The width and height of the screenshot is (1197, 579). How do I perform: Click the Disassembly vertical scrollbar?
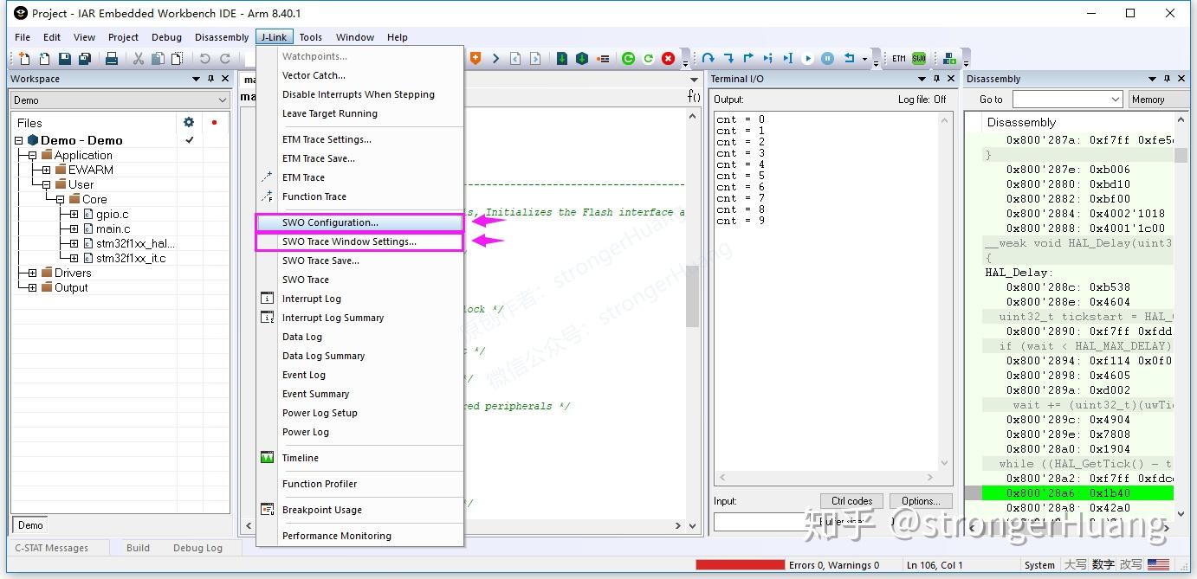coord(1181,317)
